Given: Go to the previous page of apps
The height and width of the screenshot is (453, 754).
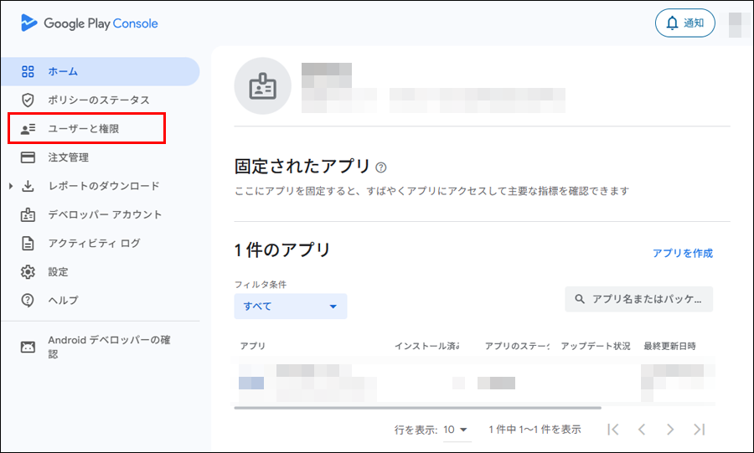Looking at the screenshot, I should pyautogui.click(x=642, y=429).
